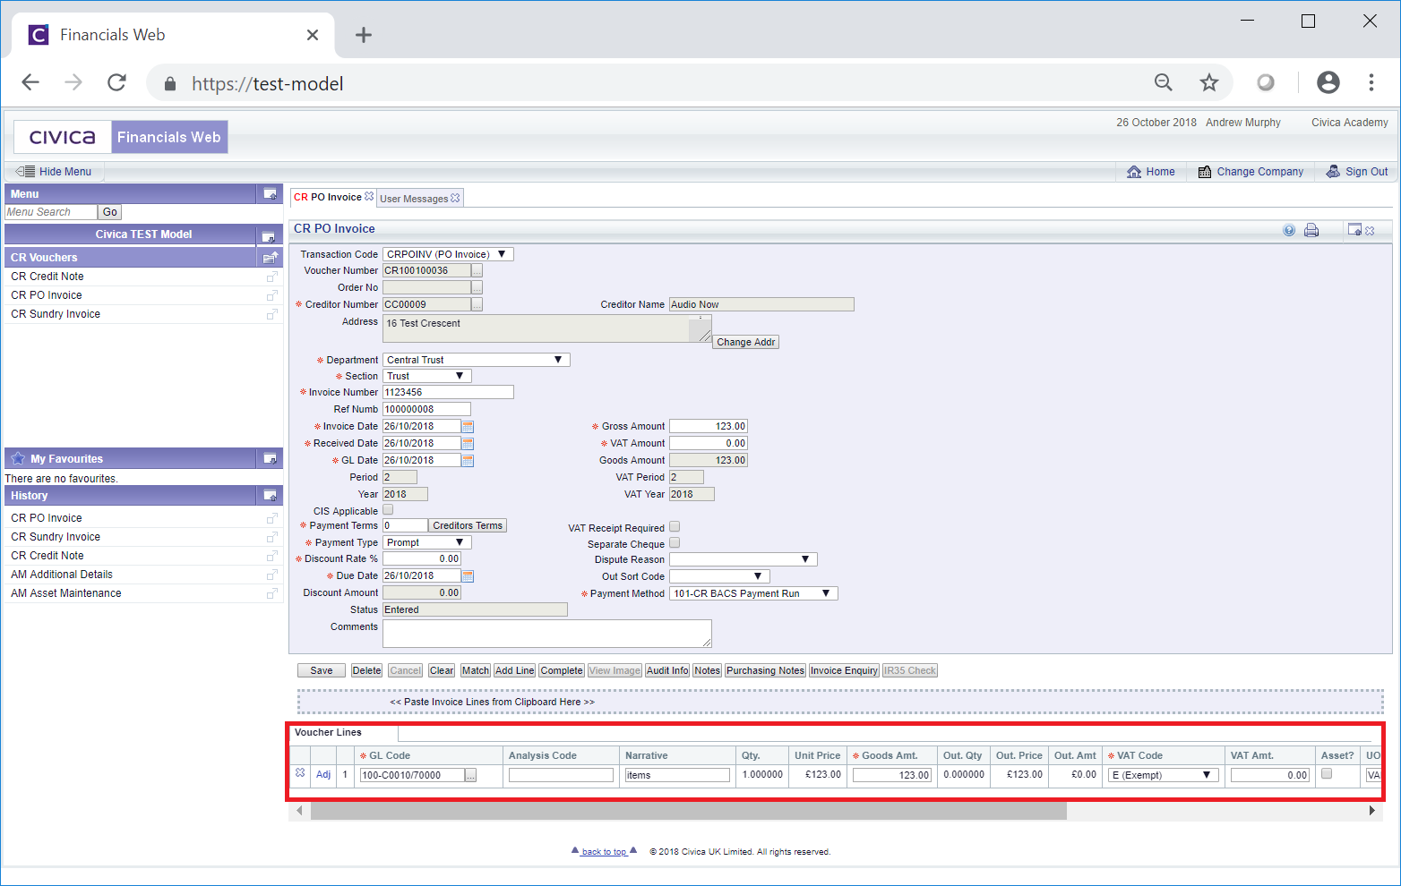Open Transaction Code dropdown
The width and height of the screenshot is (1401, 886).
(x=449, y=254)
